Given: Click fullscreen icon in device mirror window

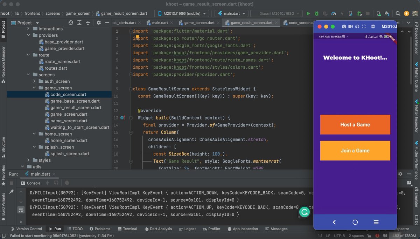Looking at the screenshot, I should (364, 27).
